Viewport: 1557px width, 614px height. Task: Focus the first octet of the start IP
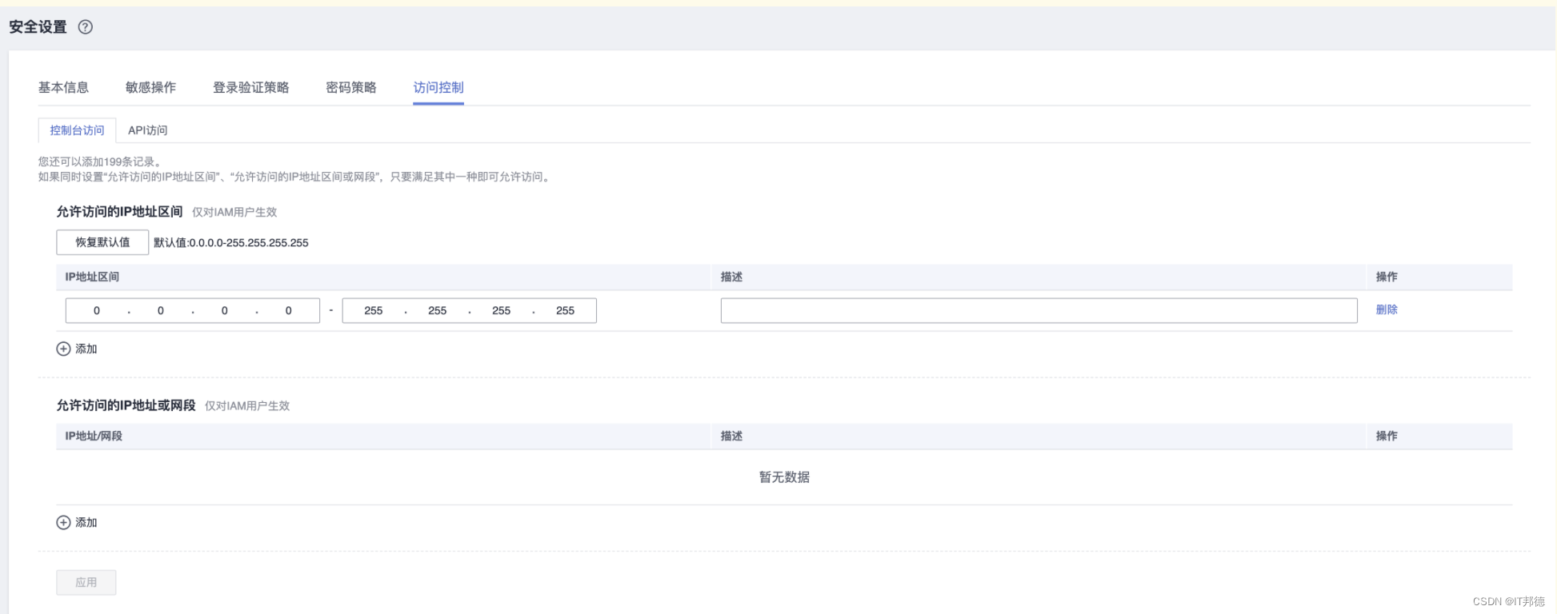tap(97, 310)
